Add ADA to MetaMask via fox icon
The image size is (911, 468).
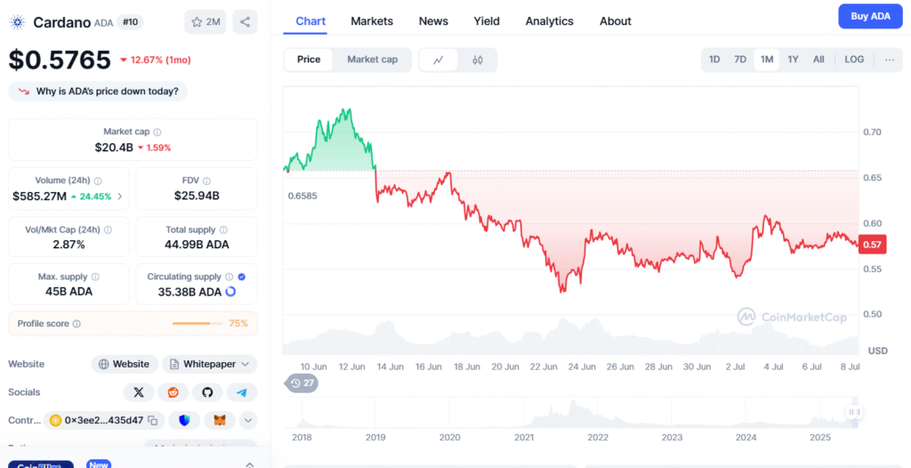tap(215, 420)
